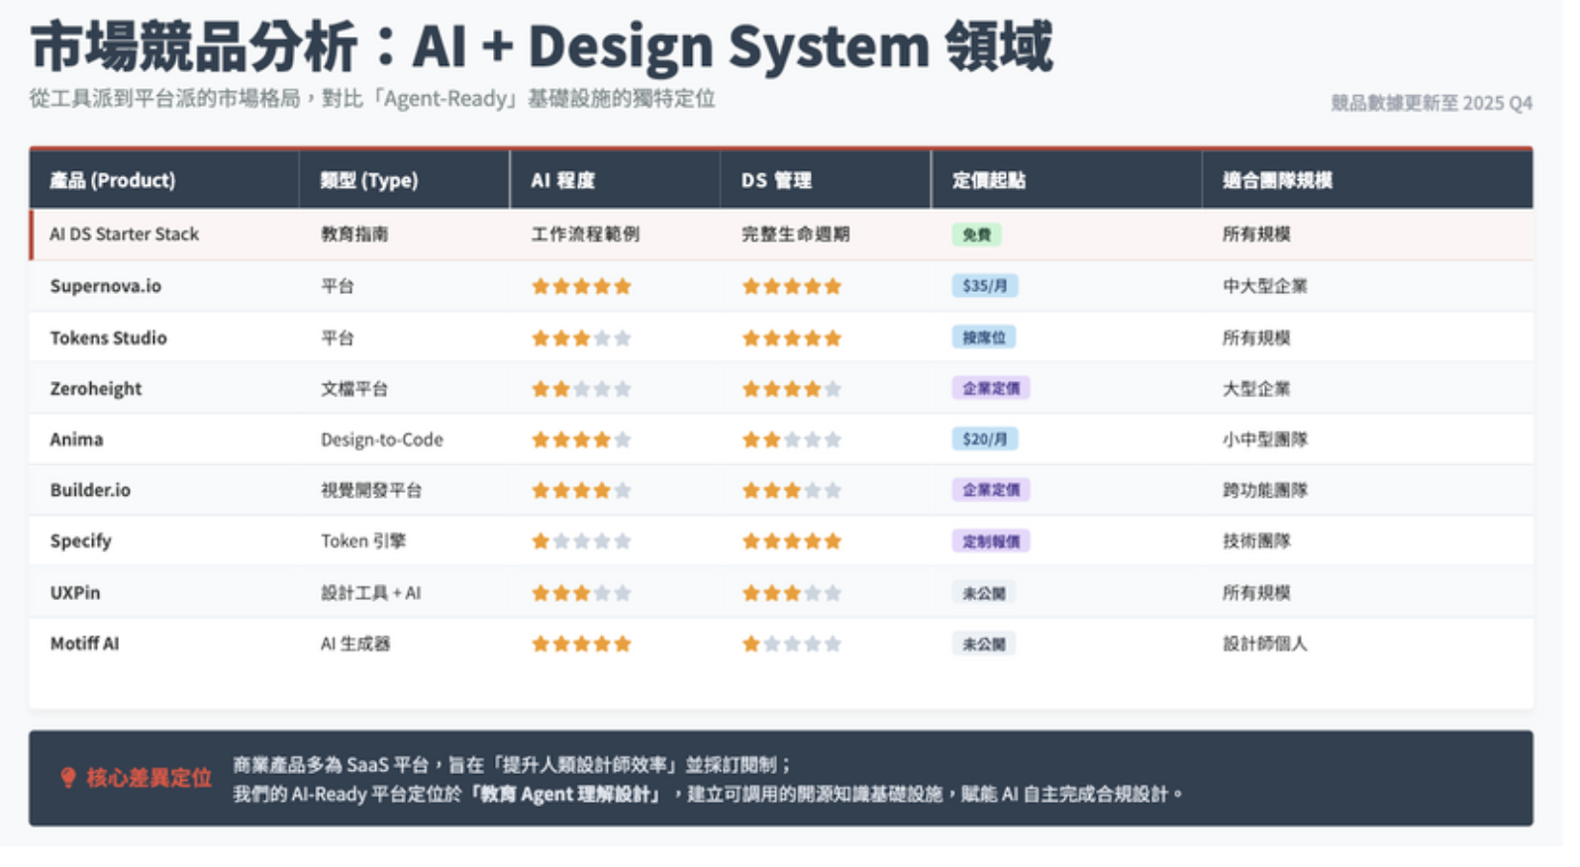
Task: Click Motiff AI's DS 管理 star rating
Action: pos(792,644)
